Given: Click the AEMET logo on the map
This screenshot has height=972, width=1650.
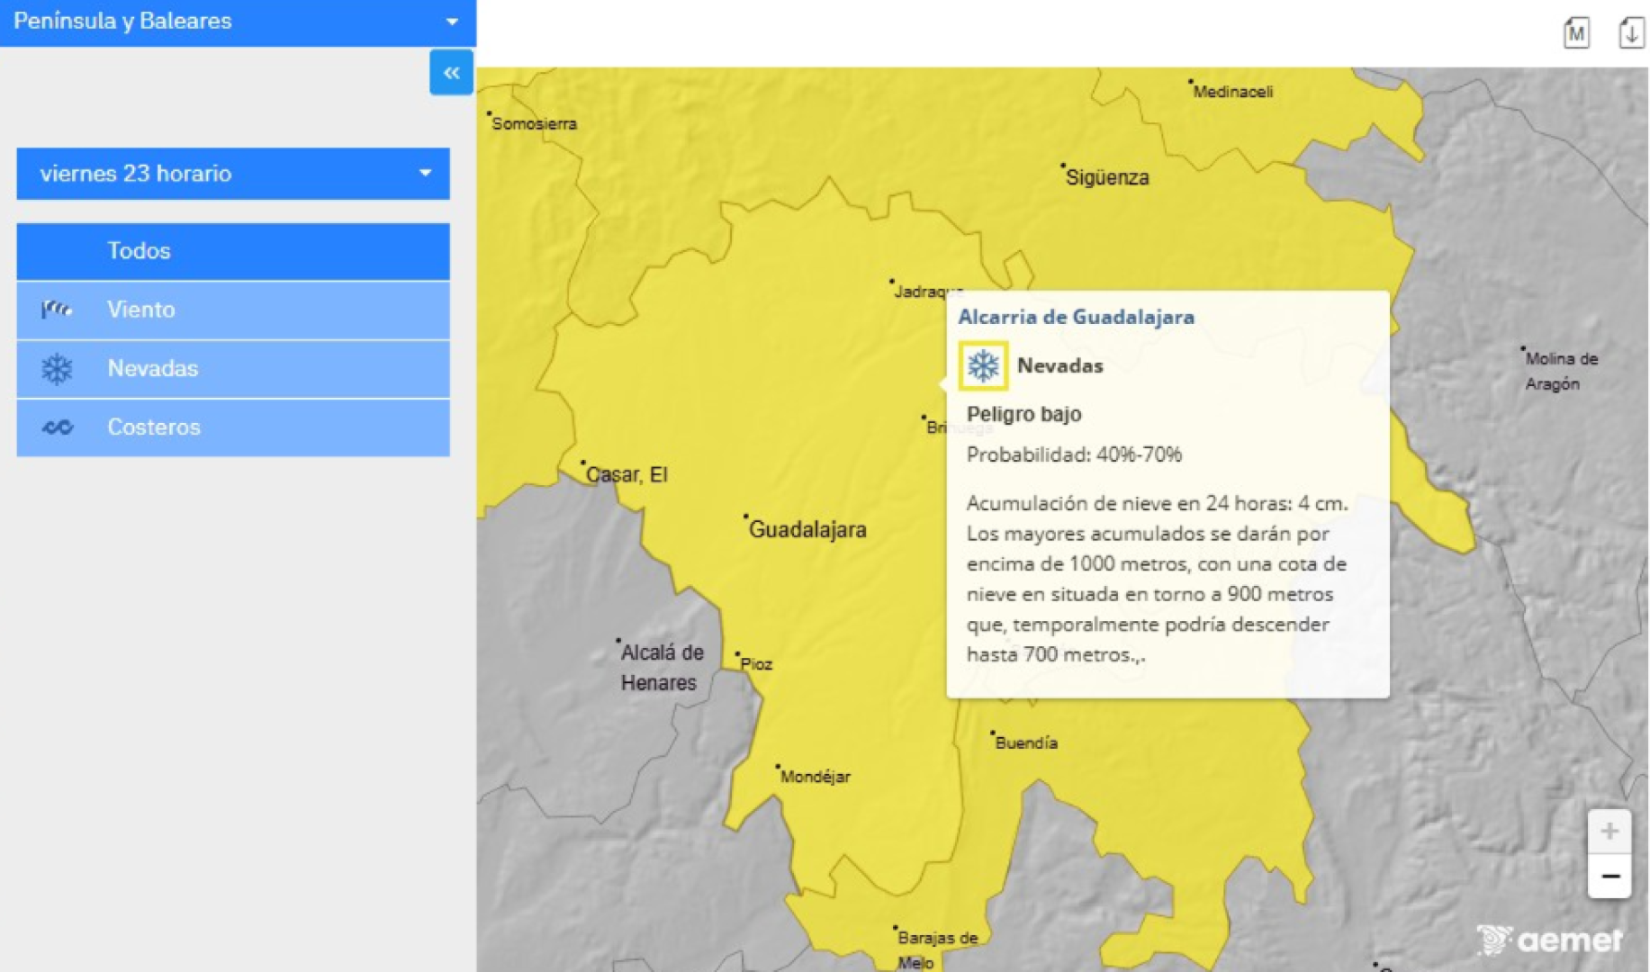Looking at the screenshot, I should tap(1549, 940).
